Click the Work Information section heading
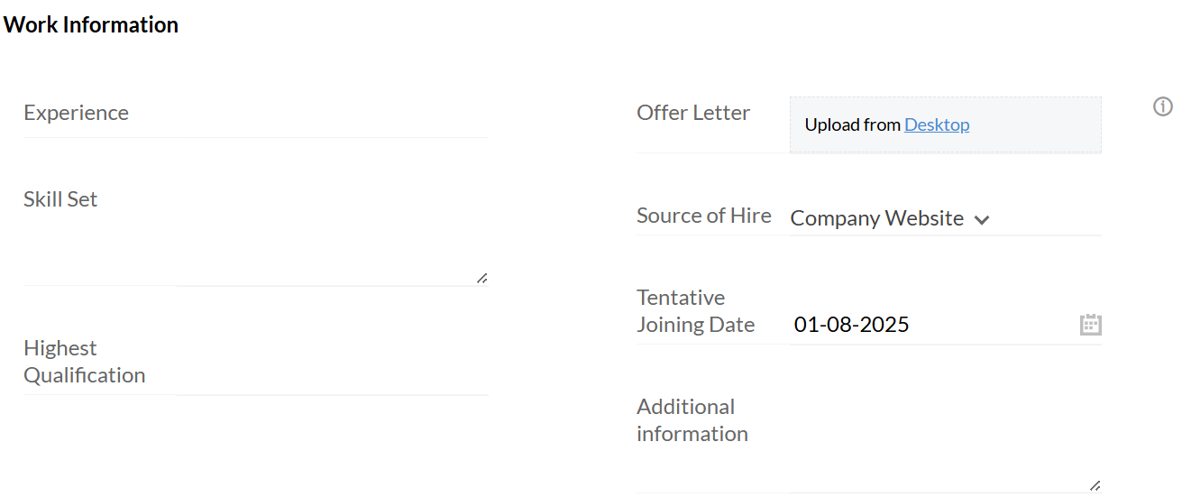 click(91, 25)
